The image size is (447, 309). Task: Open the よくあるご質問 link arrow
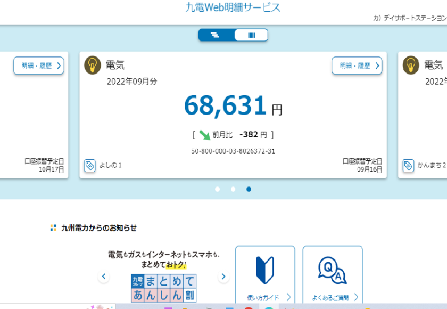(x=356, y=297)
